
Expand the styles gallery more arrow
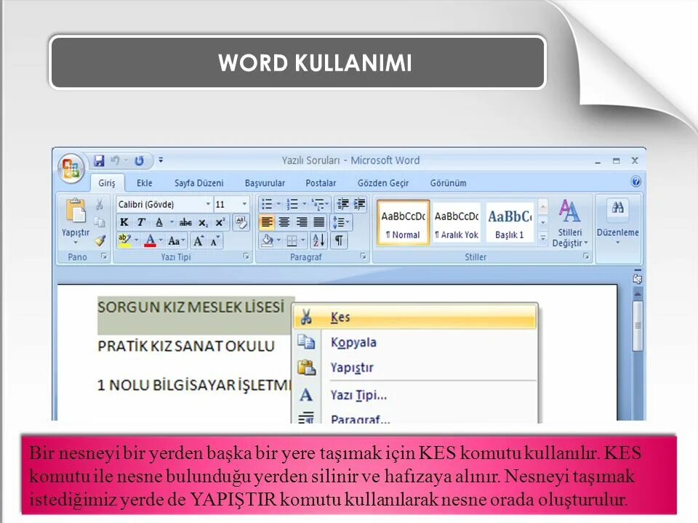point(543,239)
